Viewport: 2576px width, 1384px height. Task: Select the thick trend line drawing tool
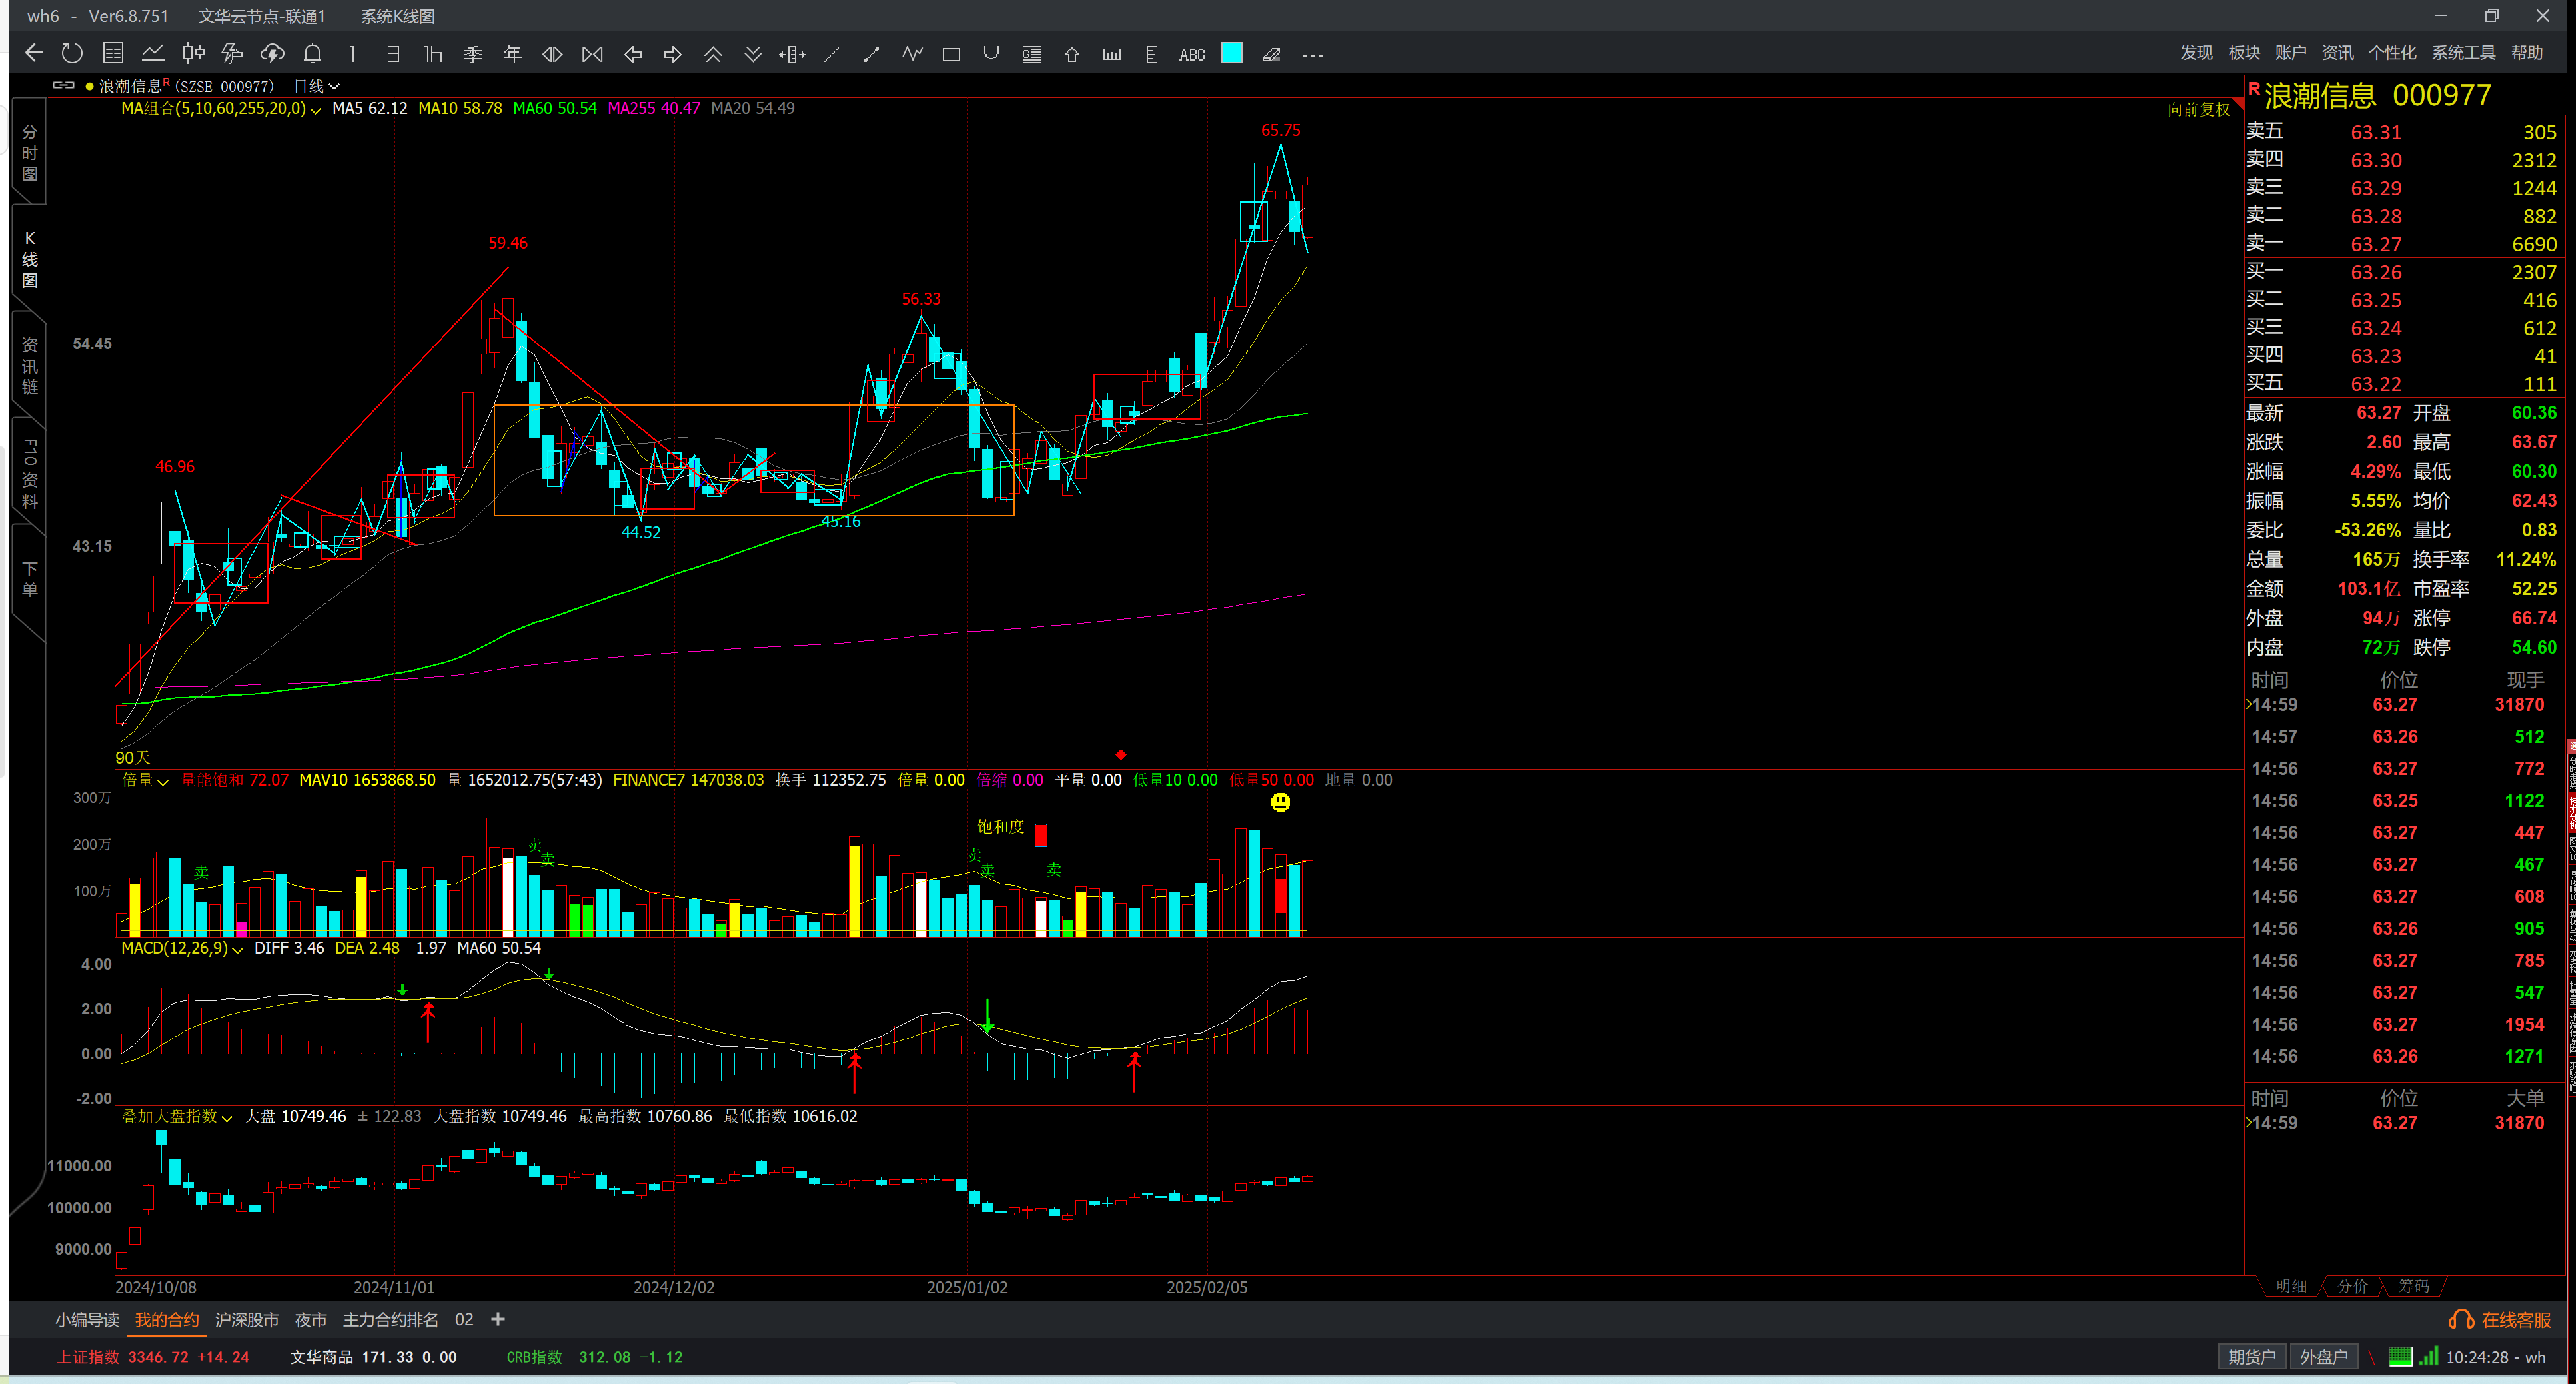point(871,54)
